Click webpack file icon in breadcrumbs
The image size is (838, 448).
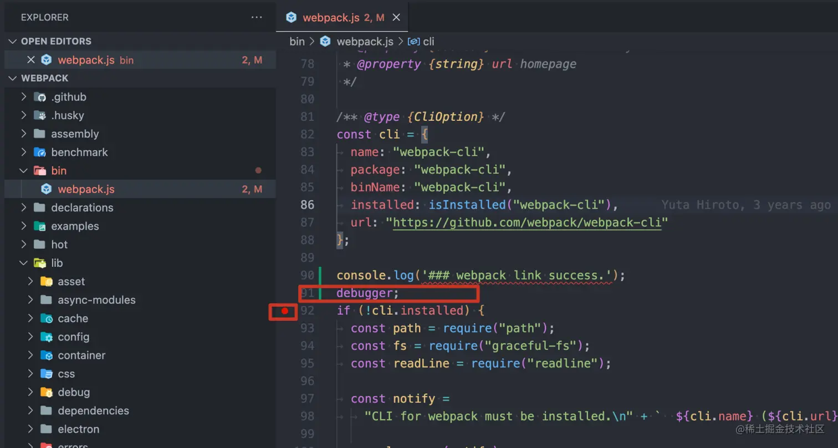pos(325,42)
